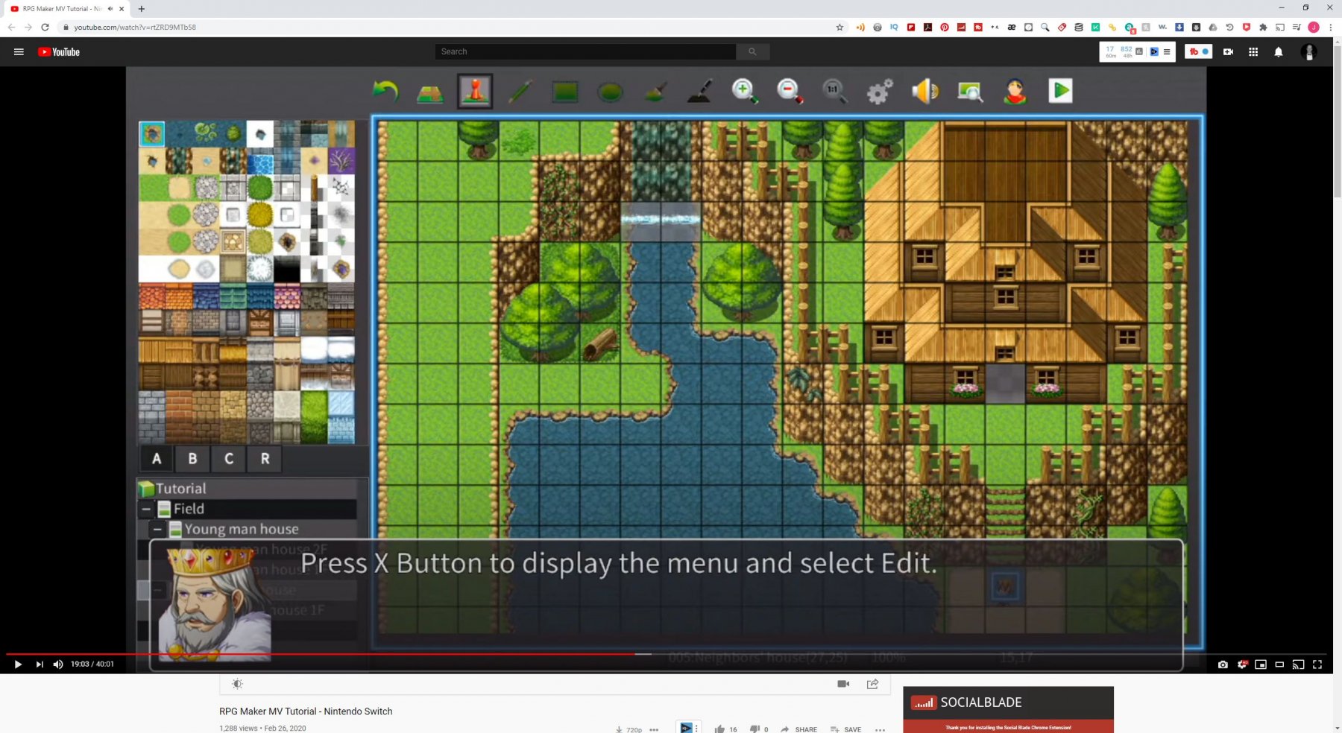This screenshot has width=1342, height=733.
Task: Seek on the red video progress bar
Action: point(321,654)
